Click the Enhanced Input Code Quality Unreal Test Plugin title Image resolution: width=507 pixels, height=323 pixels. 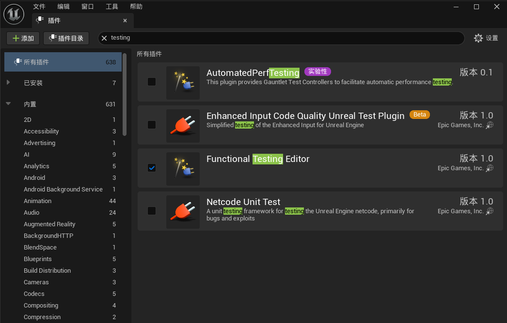(305, 116)
